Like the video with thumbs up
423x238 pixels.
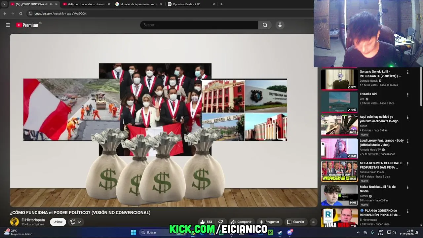pyautogui.click(x=206, y=222)
